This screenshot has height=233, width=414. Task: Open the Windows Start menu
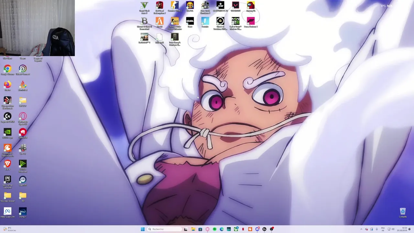tap(143, 229)
